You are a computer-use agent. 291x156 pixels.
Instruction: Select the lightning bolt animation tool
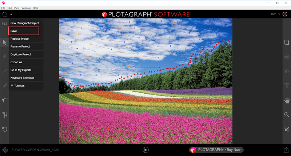click(x=4, y=57)
